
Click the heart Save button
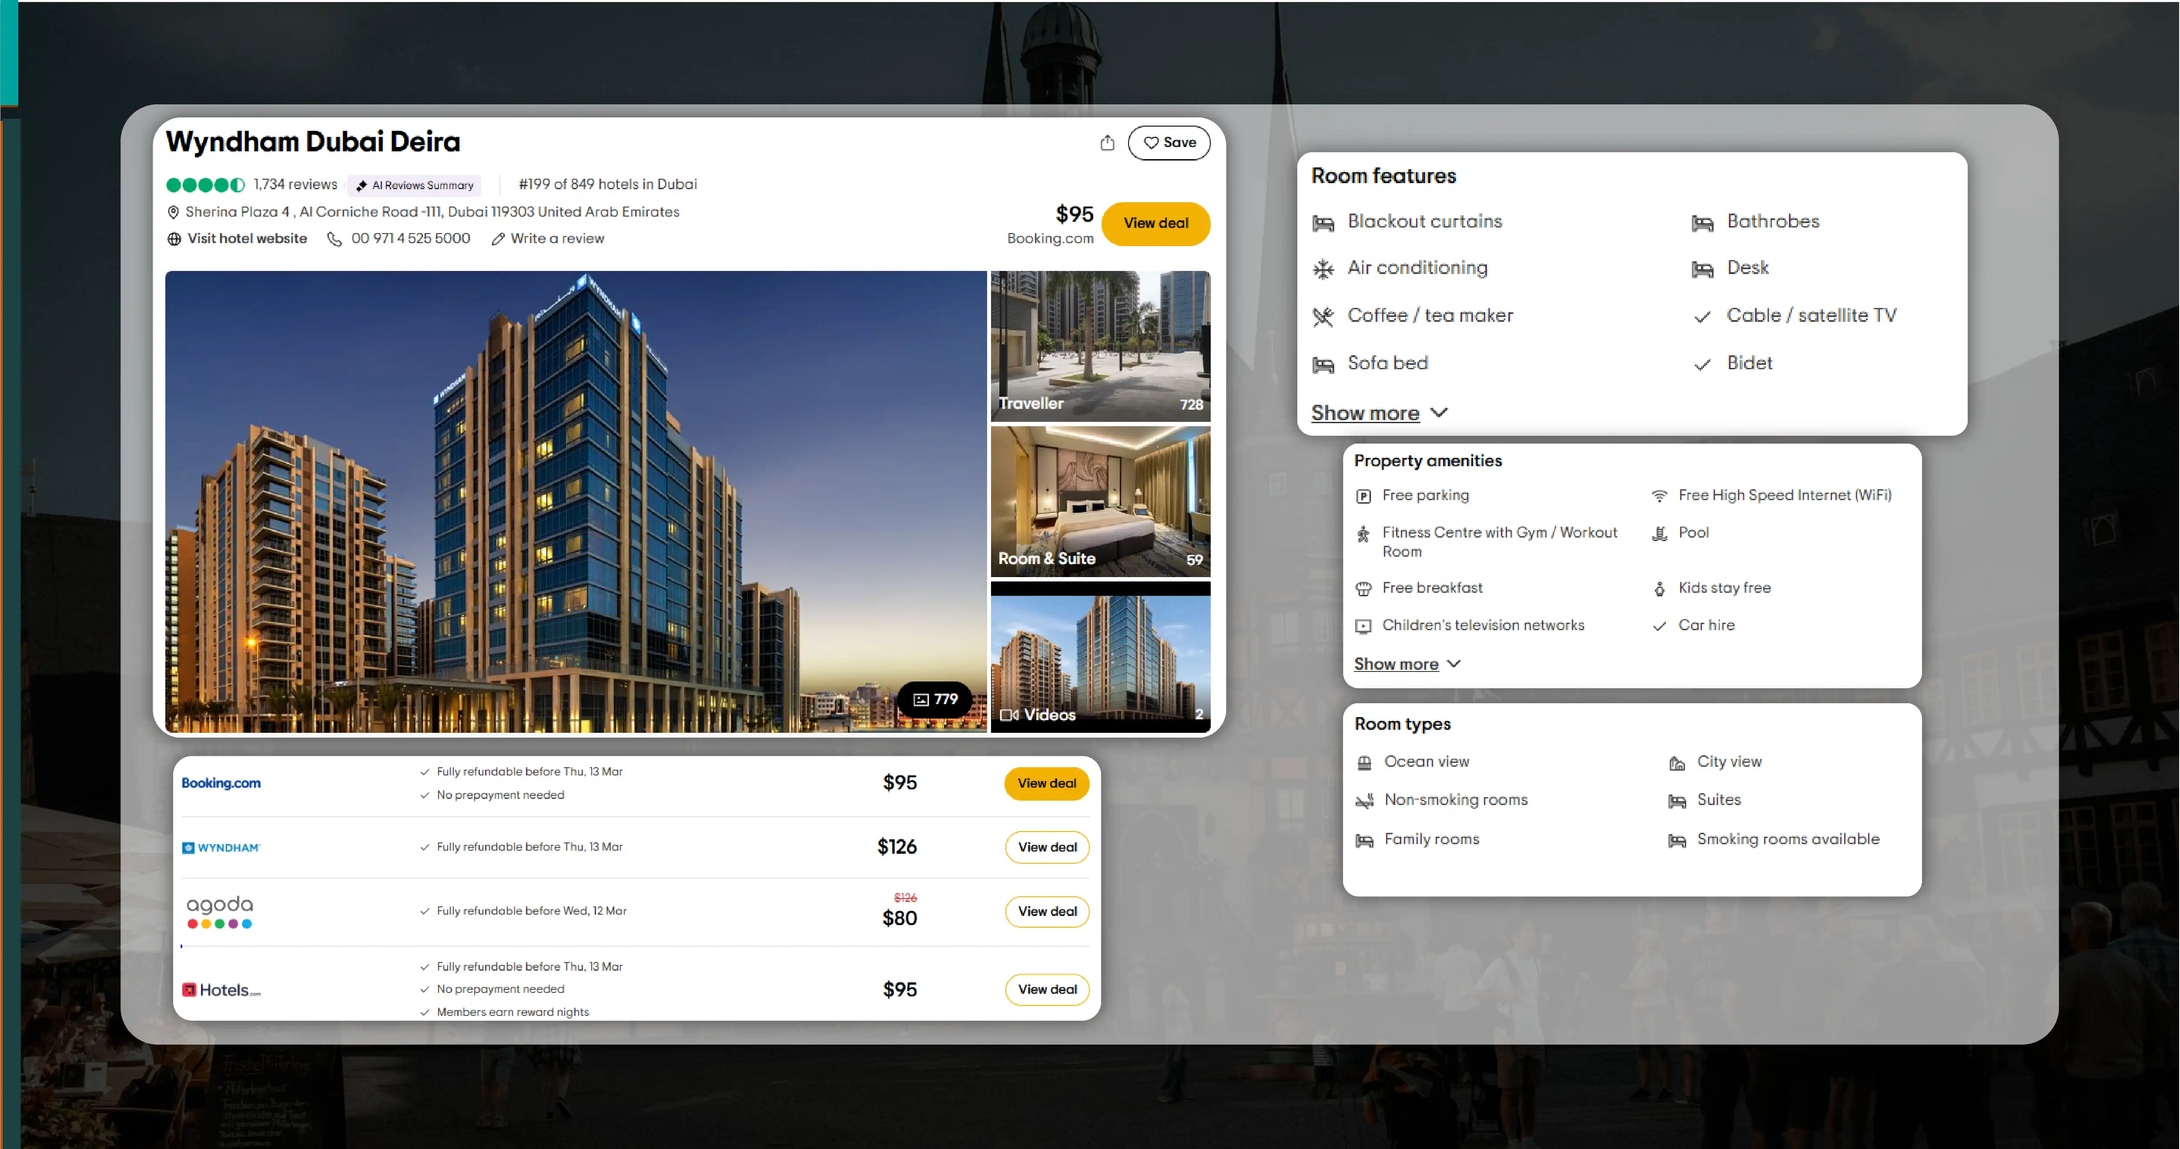click(1169, 143)
